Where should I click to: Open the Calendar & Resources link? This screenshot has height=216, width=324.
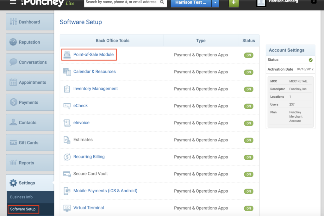tap(94, 71)
